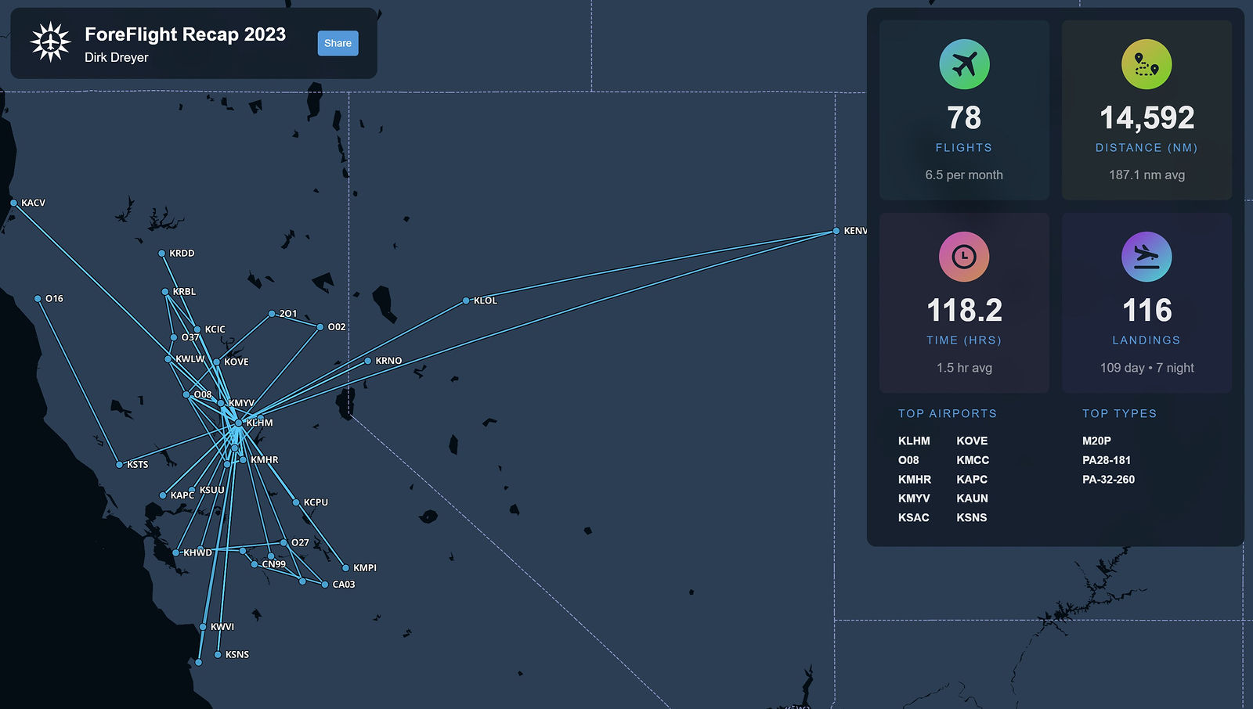Viewport: 1253px width, 709px height.
Task: Click the pink clock Time icon
Action: click(x=964, y=257)
